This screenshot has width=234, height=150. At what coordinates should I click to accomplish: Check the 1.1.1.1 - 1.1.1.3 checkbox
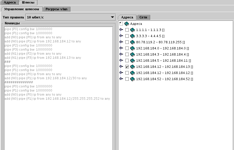tap(127, 30)
